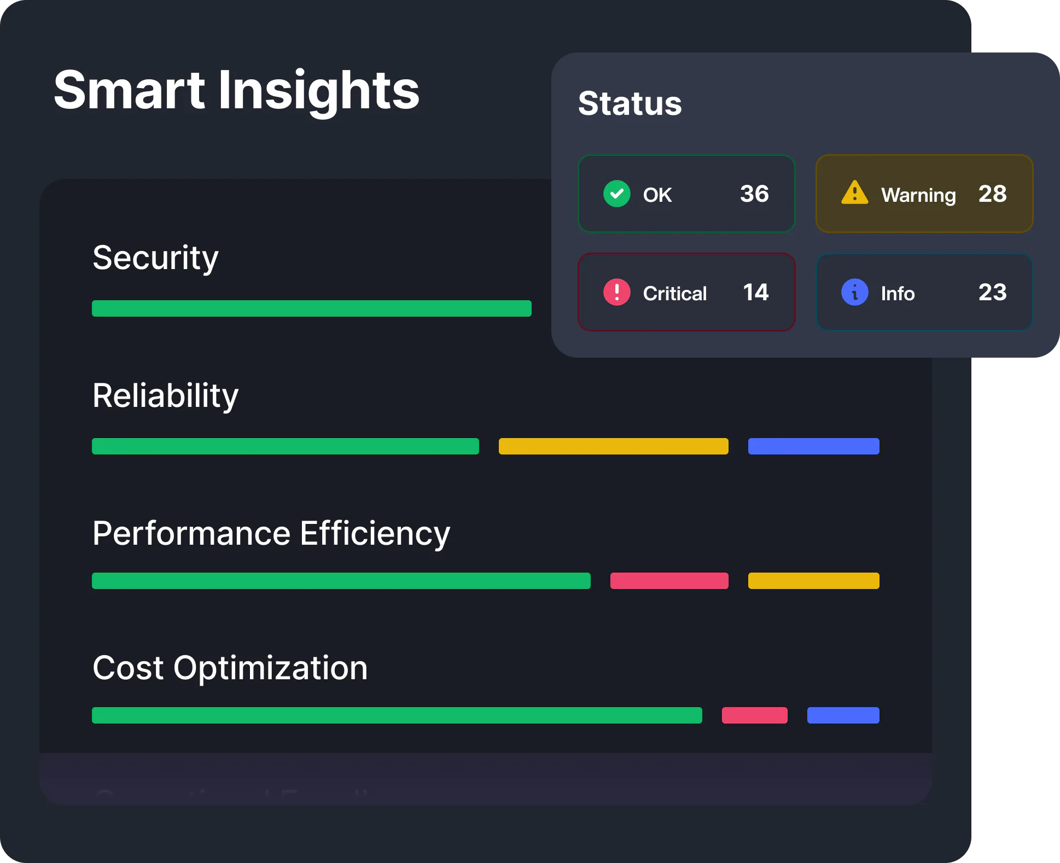This screenshot has height=863, width=1060.
Task: Click the red Critical exclamation icon
Action: [616, 292]
